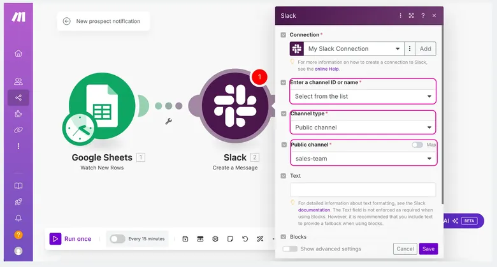Open the Slack panel help question mark
497x267 pixels.
[423, 15]
